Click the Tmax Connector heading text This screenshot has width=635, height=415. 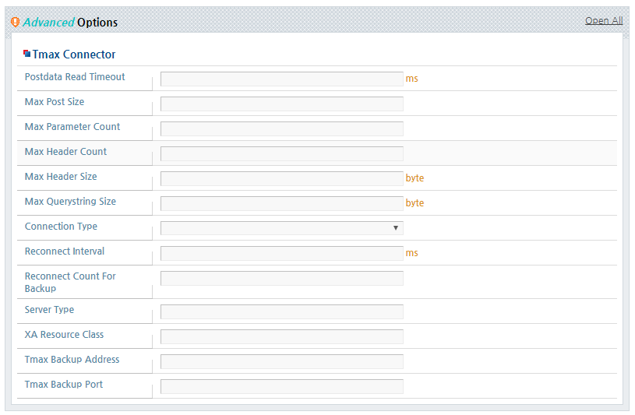click(74, 55)
